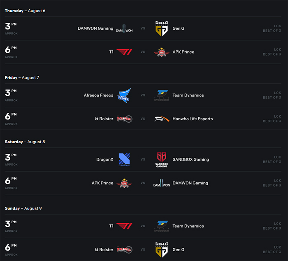The width and height of the screenshot is (288, 261).
Task: Select the SANDBOX Gaming team name
Action: (190, 160)
